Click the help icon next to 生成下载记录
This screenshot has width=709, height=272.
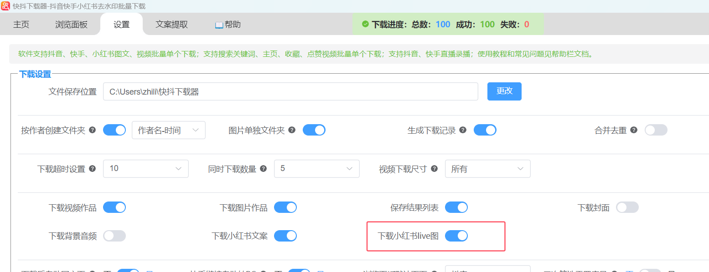pyautogui.click(x=463, y=130)
